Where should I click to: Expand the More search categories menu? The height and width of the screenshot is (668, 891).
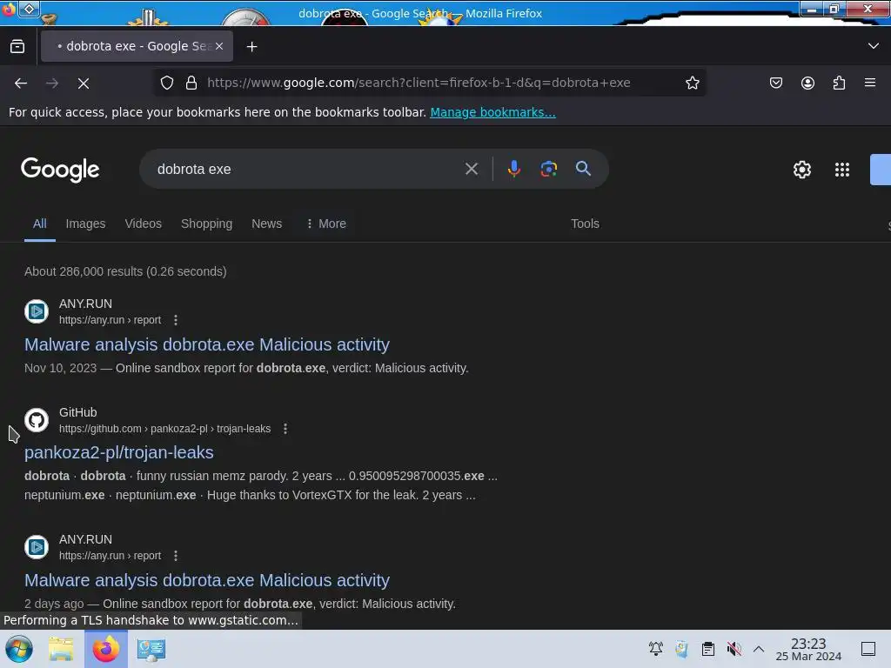[x=326, y=224]
